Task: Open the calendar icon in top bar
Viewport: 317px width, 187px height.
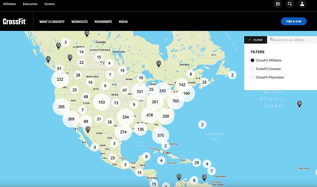Action: click(278, 4)
